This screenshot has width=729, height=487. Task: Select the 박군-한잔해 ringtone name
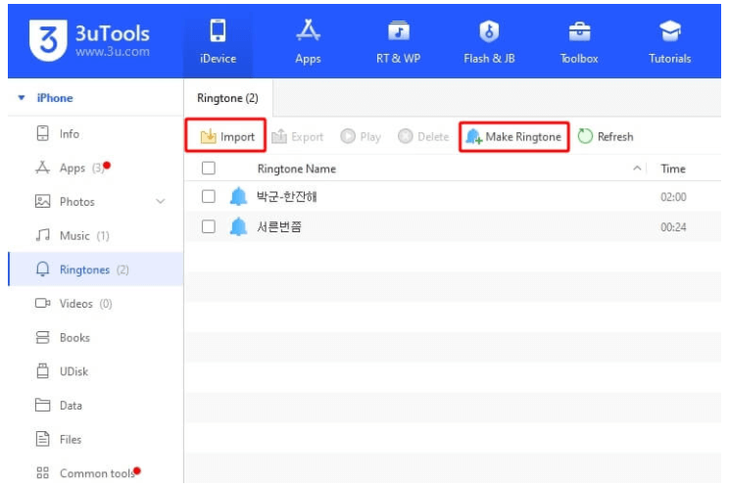click(287, 197)
